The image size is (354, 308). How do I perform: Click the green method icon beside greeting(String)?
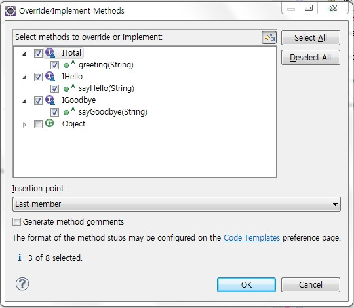[66, 66]
